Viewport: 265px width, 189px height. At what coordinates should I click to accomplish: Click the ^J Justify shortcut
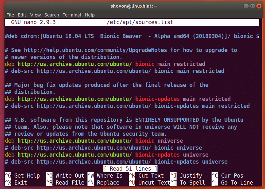coord(186,176)
